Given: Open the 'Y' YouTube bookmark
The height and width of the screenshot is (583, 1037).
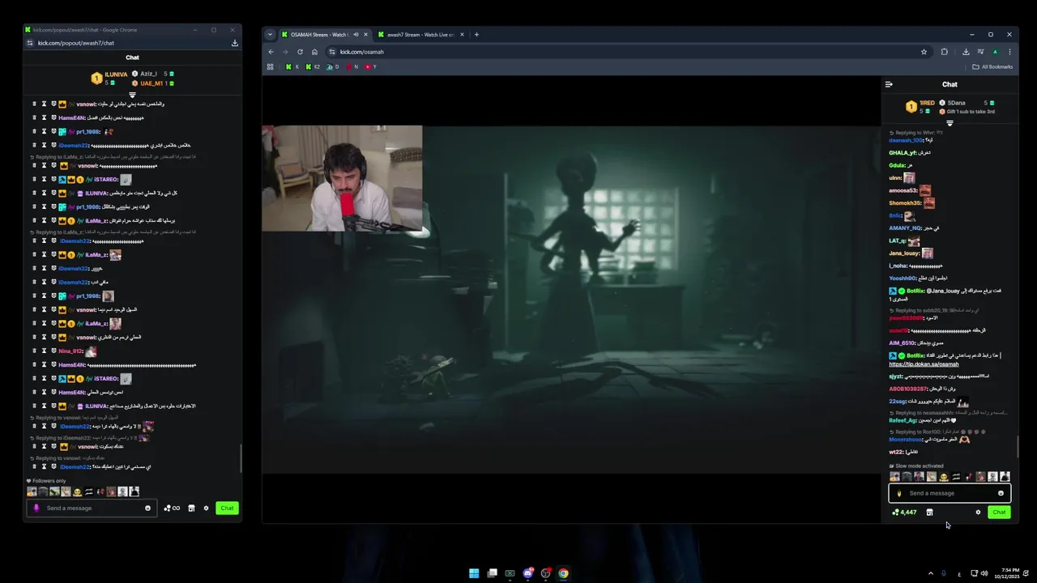Looking at the screenshot, I should click(x=371, y=67).
